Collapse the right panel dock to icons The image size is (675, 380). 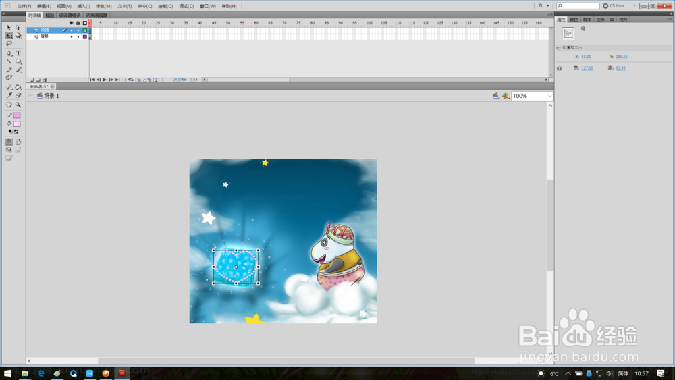click(670, 13)
